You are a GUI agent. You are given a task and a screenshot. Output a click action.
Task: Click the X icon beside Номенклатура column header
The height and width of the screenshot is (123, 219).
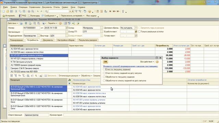[x=69, y=83]
